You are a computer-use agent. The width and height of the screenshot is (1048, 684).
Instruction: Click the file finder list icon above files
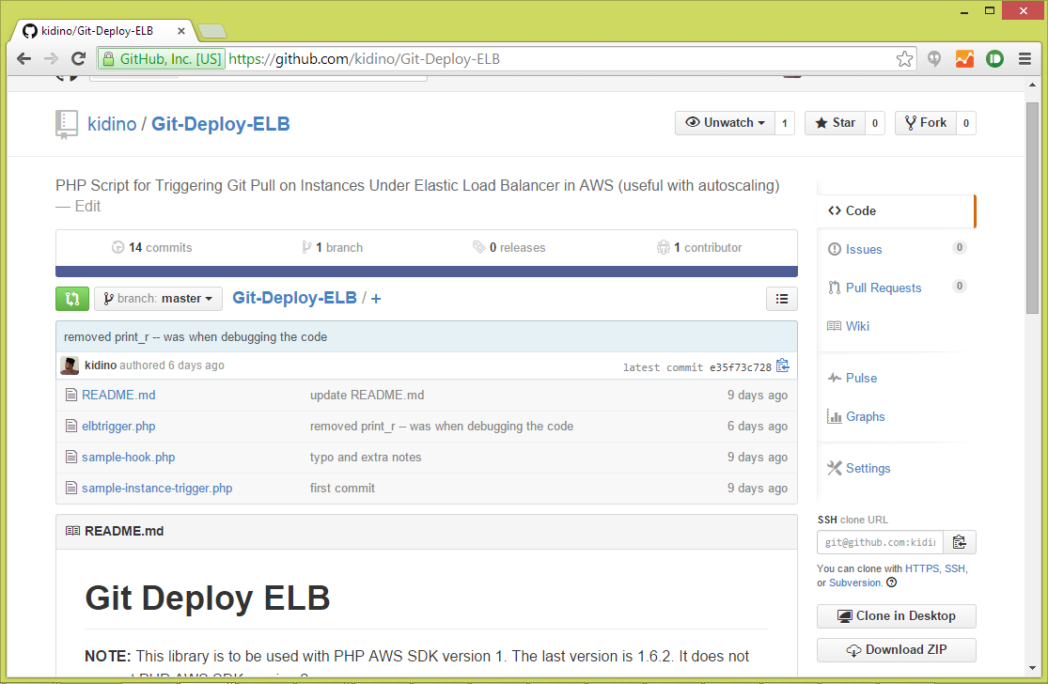click(781, 298)
